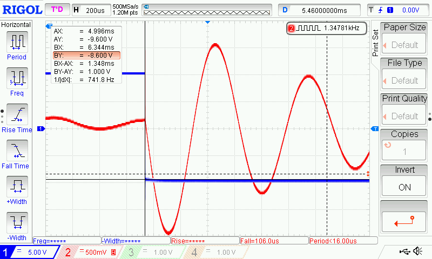The width and height of the screenshot is (432, 259).
Task: Open the Print Quality option
Action: pos(404,108)
